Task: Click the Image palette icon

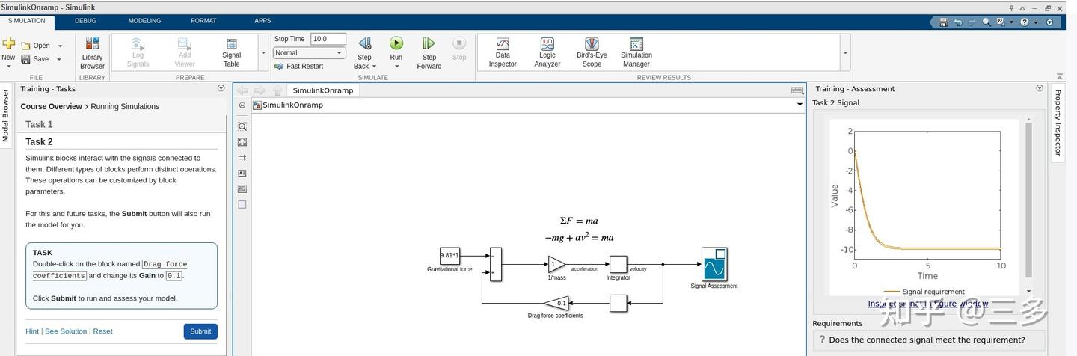Action: 242,189
